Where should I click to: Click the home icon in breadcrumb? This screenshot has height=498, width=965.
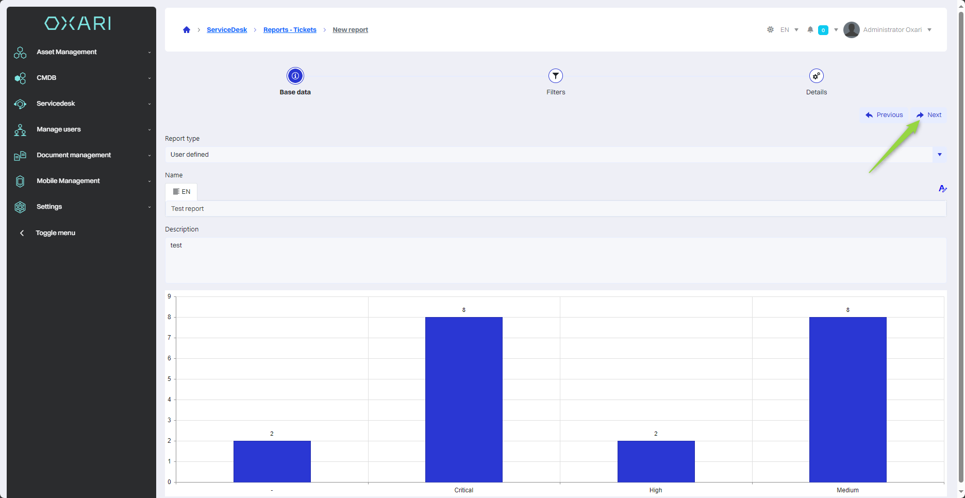pyautogui.click(x=187, y=30)
